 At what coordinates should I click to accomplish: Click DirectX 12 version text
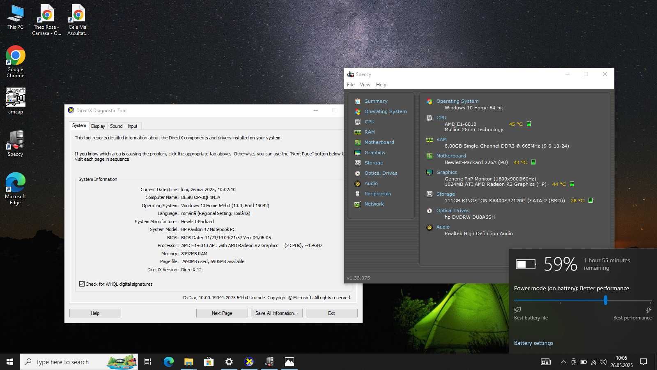point(191,270)
